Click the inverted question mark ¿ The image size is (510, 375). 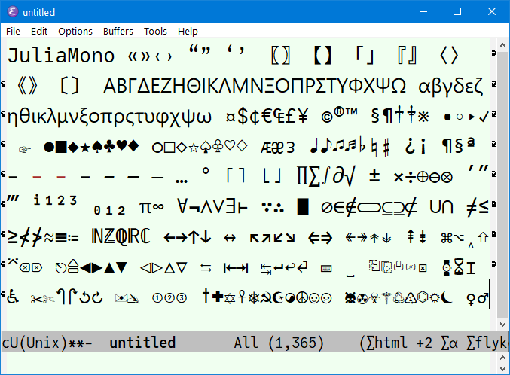point(410,146)
